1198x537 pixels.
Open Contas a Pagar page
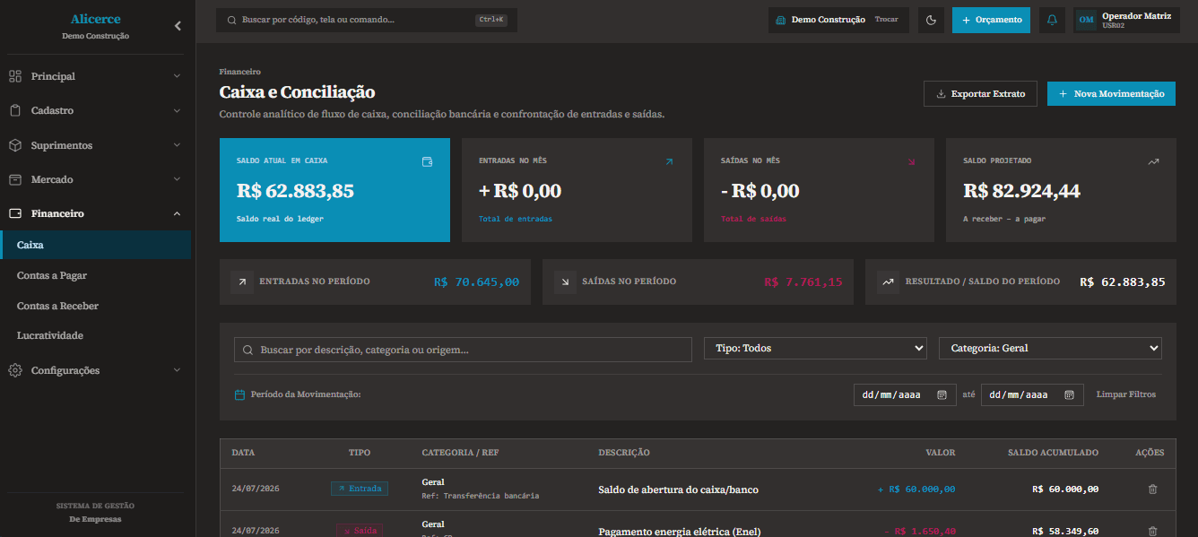click(52, 276)
